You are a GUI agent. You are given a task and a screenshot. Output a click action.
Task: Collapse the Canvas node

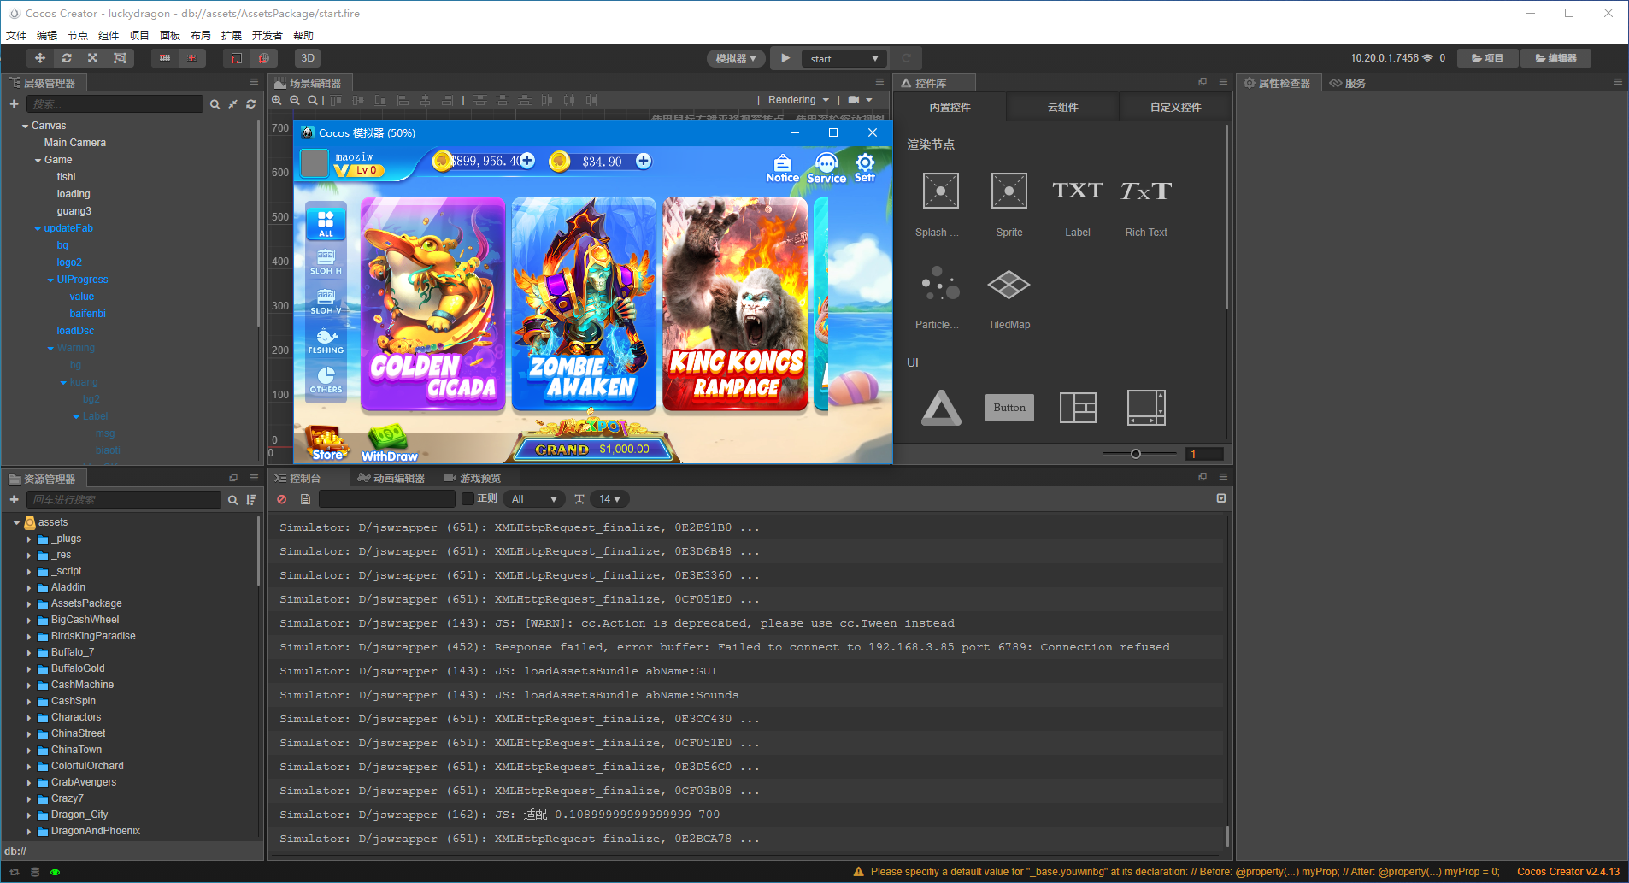(x=25, y=126)
